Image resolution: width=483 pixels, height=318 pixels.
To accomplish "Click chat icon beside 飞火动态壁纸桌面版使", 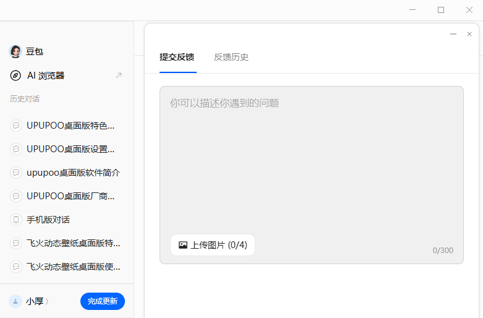I will (x=16, y=267).
